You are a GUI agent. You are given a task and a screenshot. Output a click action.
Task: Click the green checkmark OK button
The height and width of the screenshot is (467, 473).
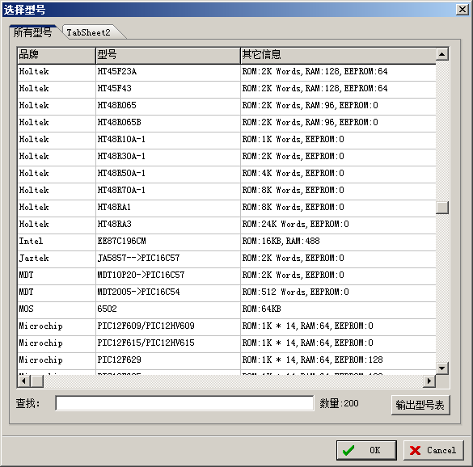[366, 450]
